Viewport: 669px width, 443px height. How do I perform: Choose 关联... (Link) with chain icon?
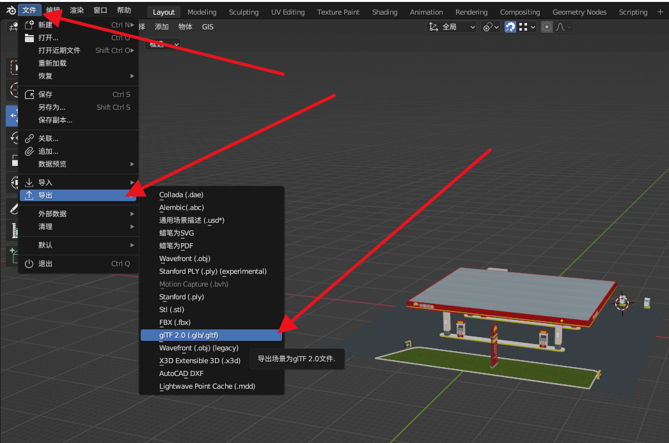coord(48,139)
